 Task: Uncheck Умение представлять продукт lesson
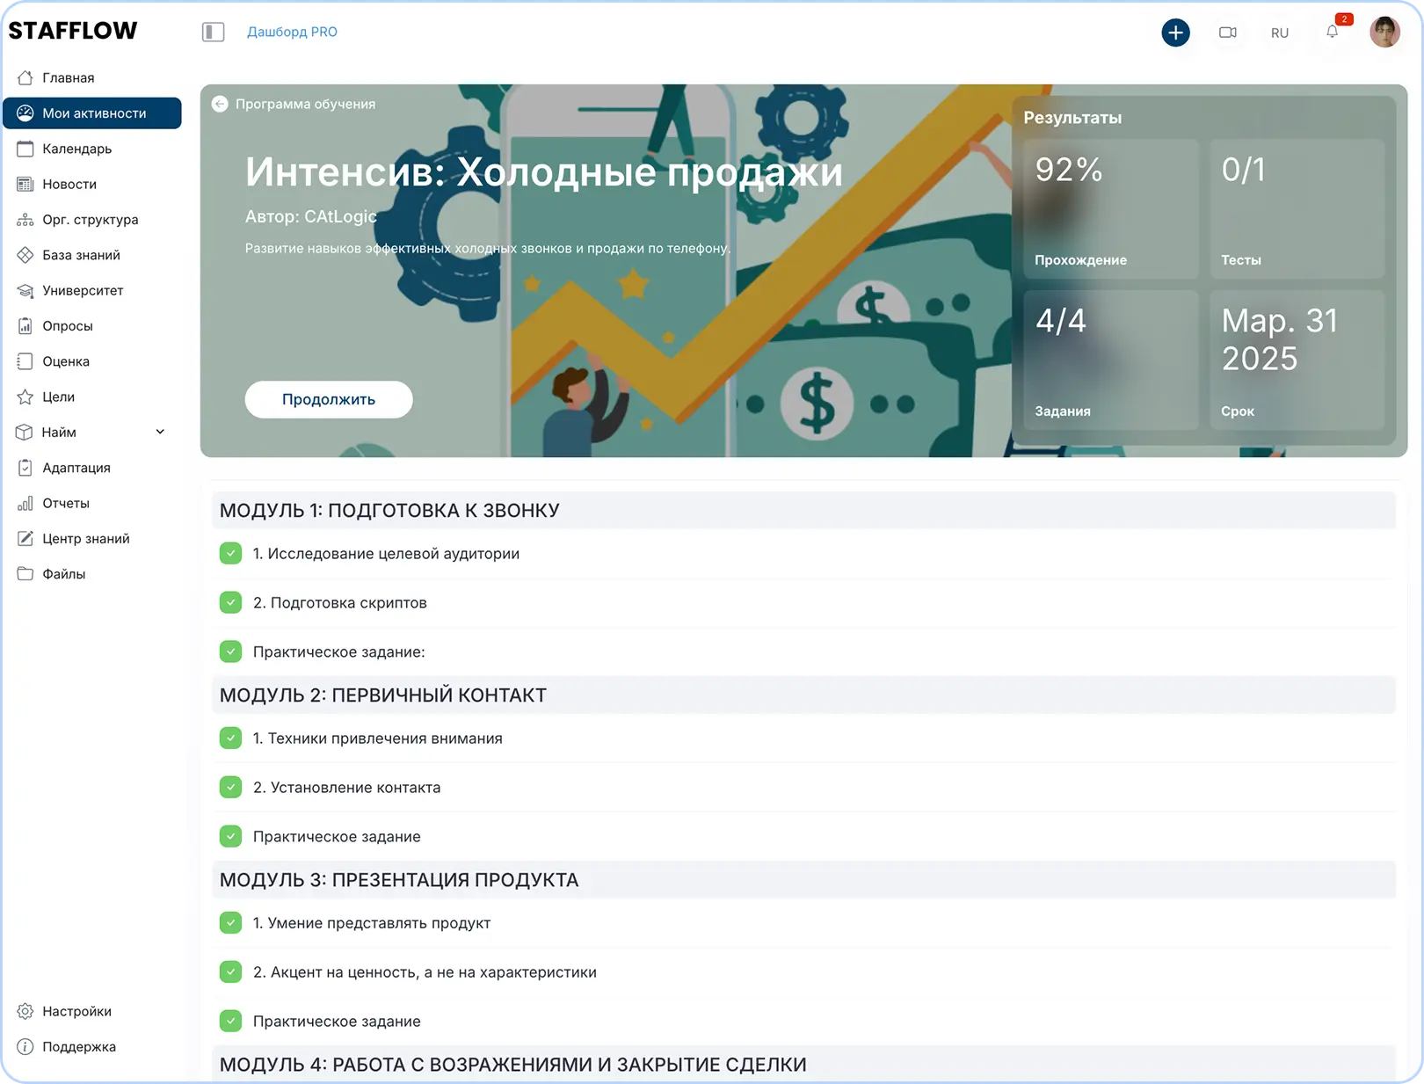(x=230, y=922)
